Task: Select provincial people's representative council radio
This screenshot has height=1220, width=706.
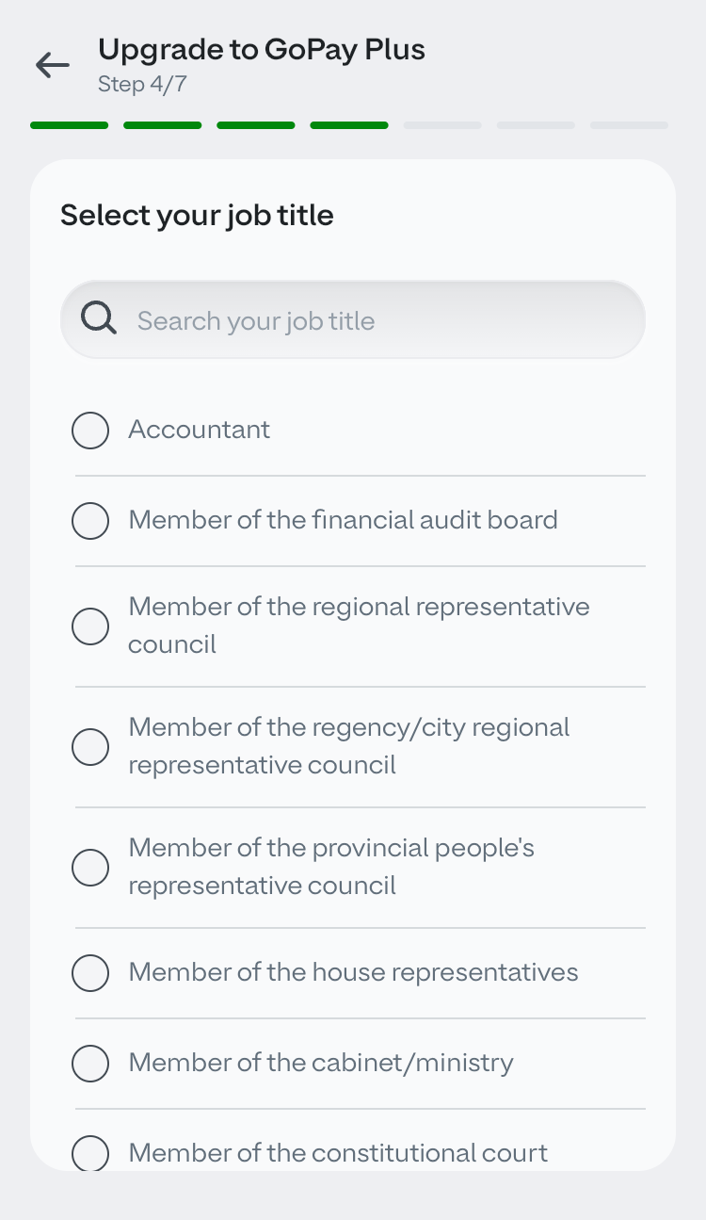Action: tap(90, 868)
